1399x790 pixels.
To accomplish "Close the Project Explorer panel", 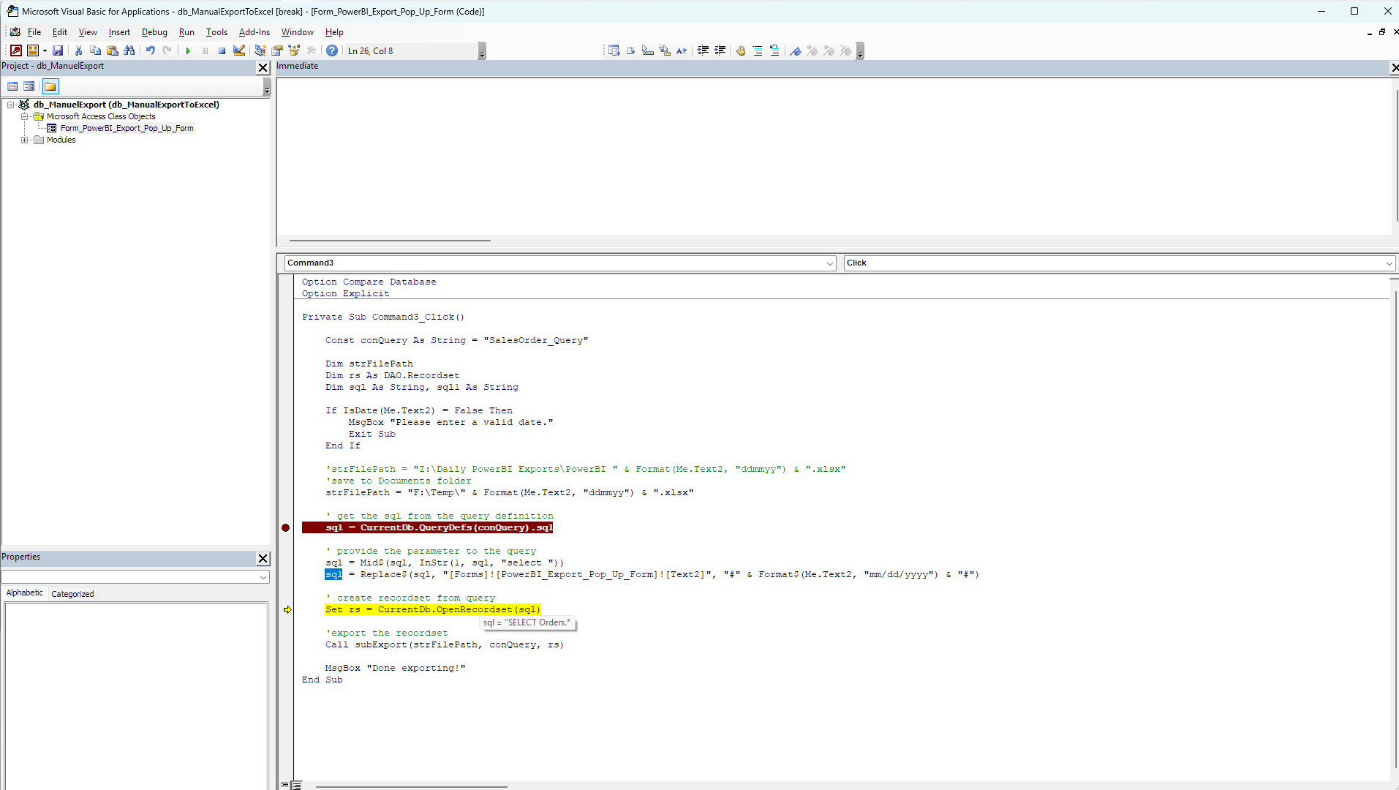I will point(263,67).
